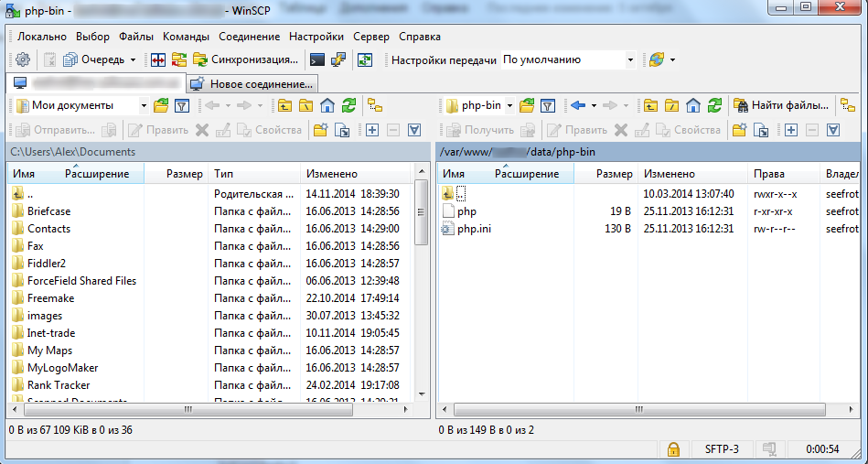Go back in remote panel history

click(x=578, y=105)
